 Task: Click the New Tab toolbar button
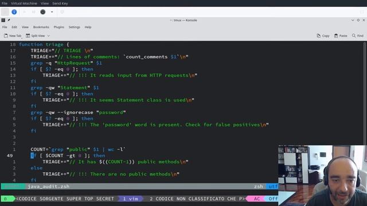point(13,35)
